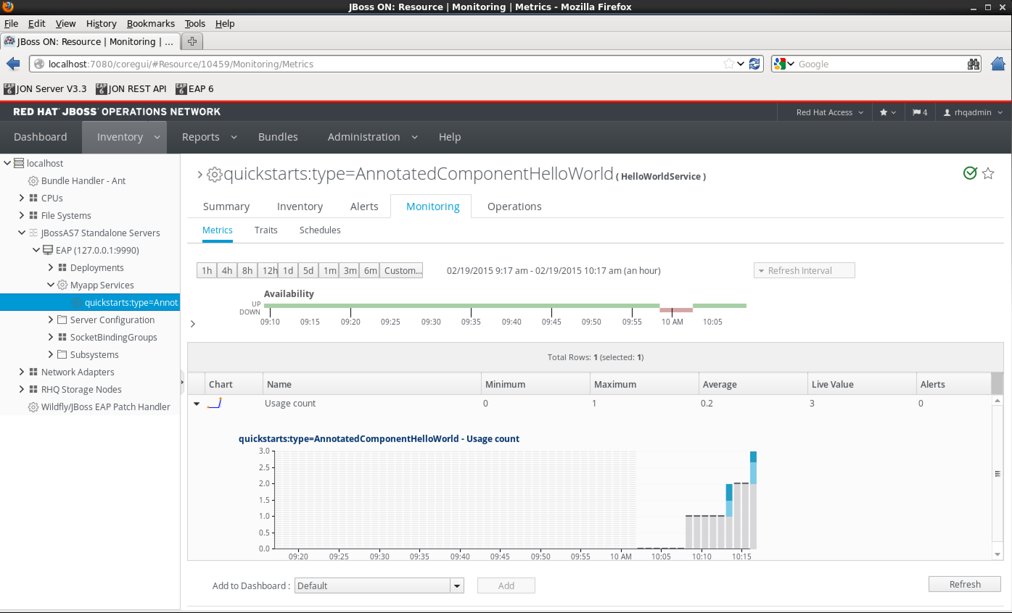Reload page using the address bar refresh icon

click(x=754, y=64)
